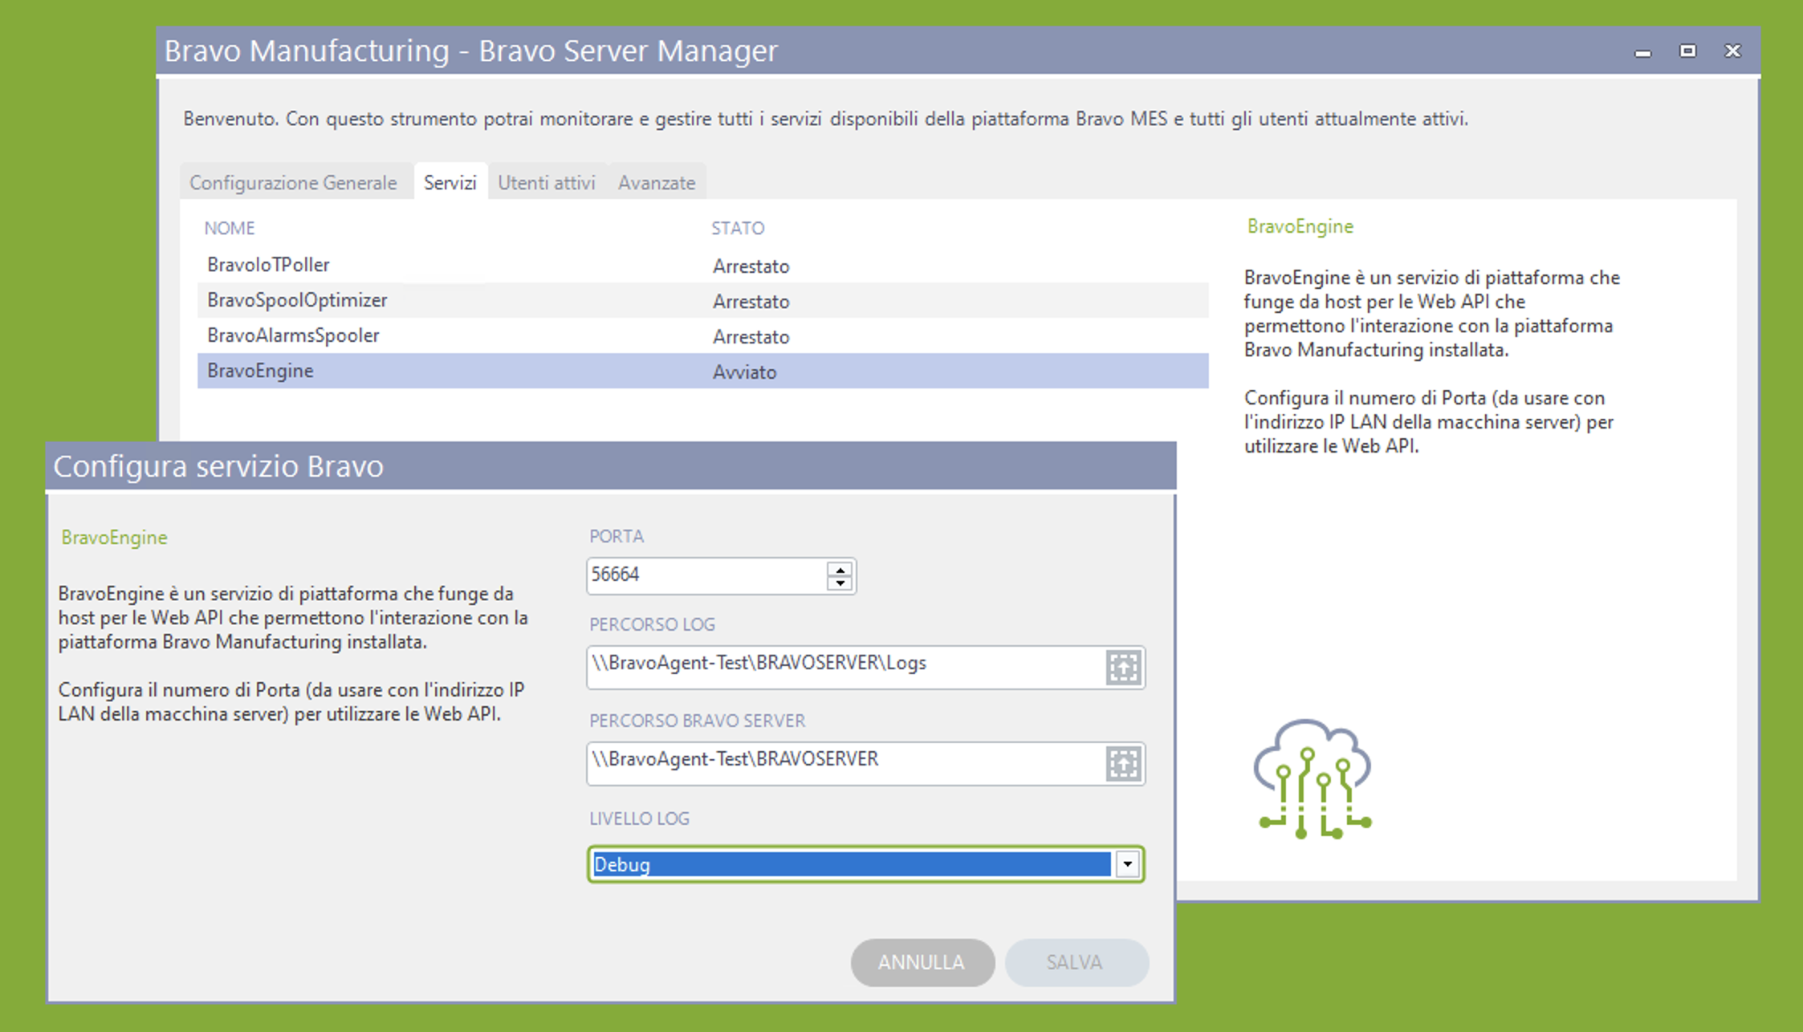Open the Utenti attivi tab
This screenshot has height=1032, width=1803.
pyautogui.click(x=547, y=182)
